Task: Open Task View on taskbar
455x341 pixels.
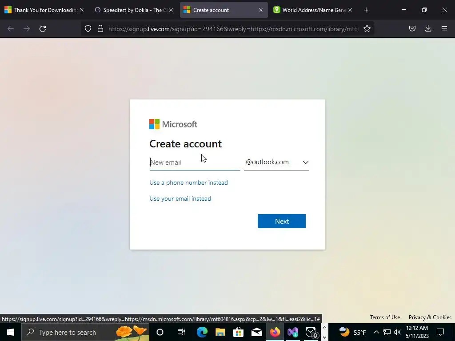Action: 181,332
